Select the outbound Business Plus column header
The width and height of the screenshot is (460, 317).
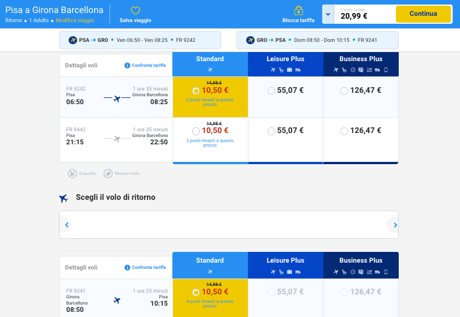[361, 64]
